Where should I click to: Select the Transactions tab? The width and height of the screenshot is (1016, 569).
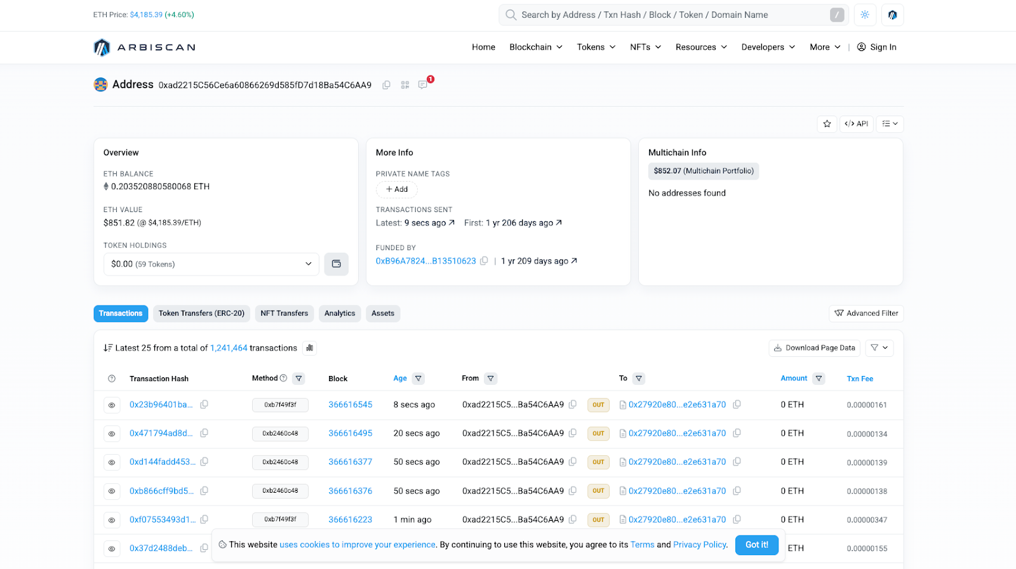(121, 314)
